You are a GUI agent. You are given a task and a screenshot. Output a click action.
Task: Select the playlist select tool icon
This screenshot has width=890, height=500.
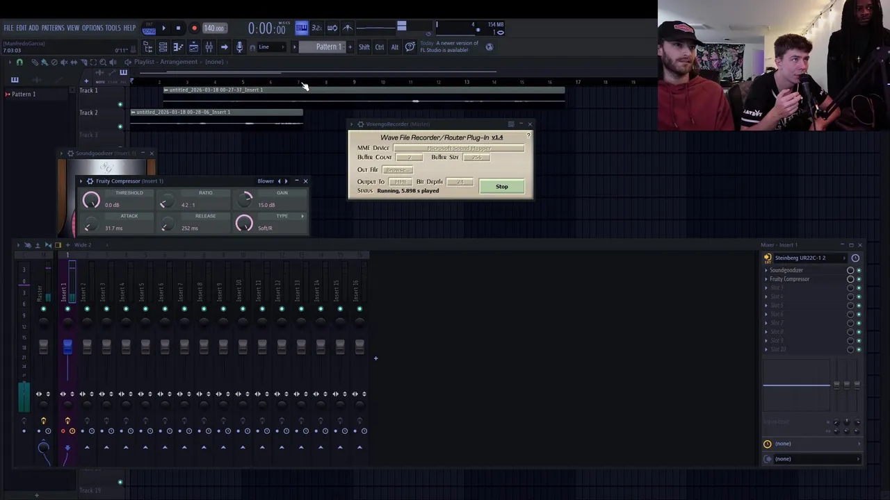93,62
